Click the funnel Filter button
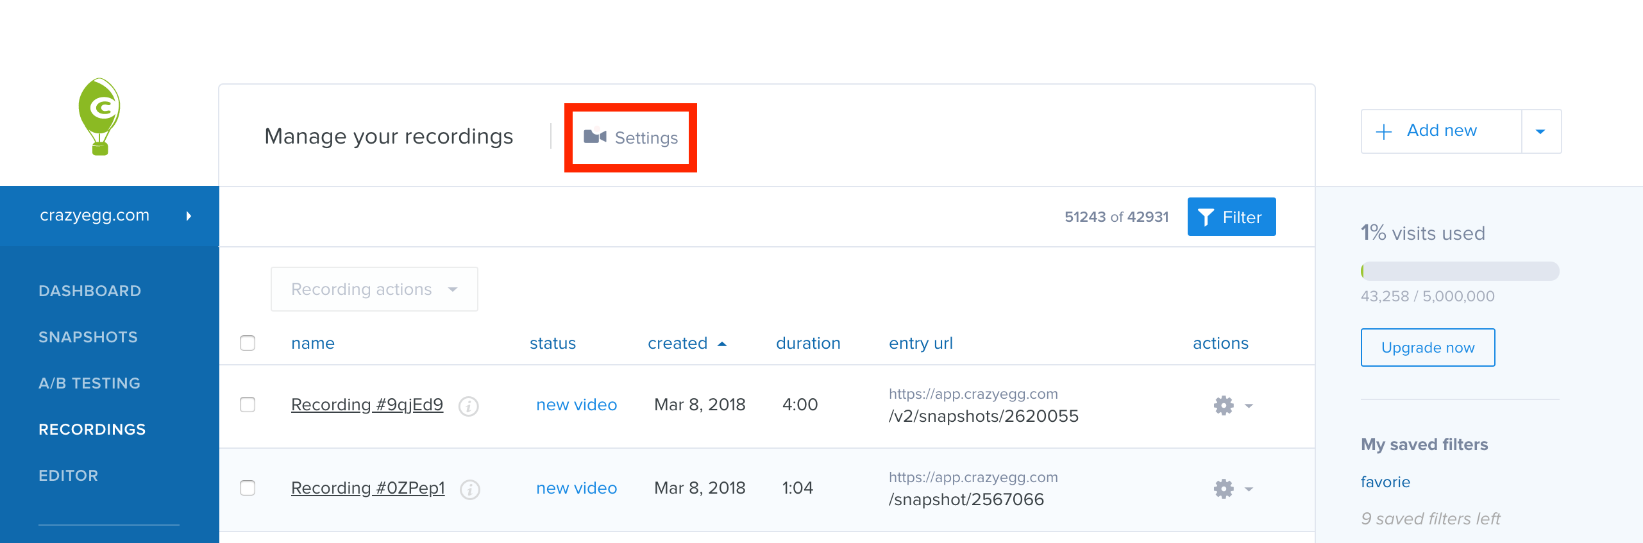 pos(1231,217)
